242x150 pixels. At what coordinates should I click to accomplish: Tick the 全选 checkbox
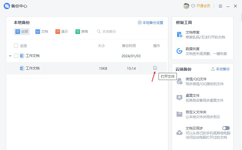click(x=16, y=46)
